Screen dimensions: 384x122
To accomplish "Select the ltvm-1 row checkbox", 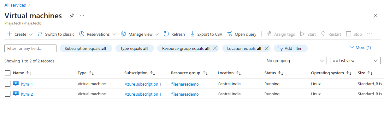I will 8,84.
